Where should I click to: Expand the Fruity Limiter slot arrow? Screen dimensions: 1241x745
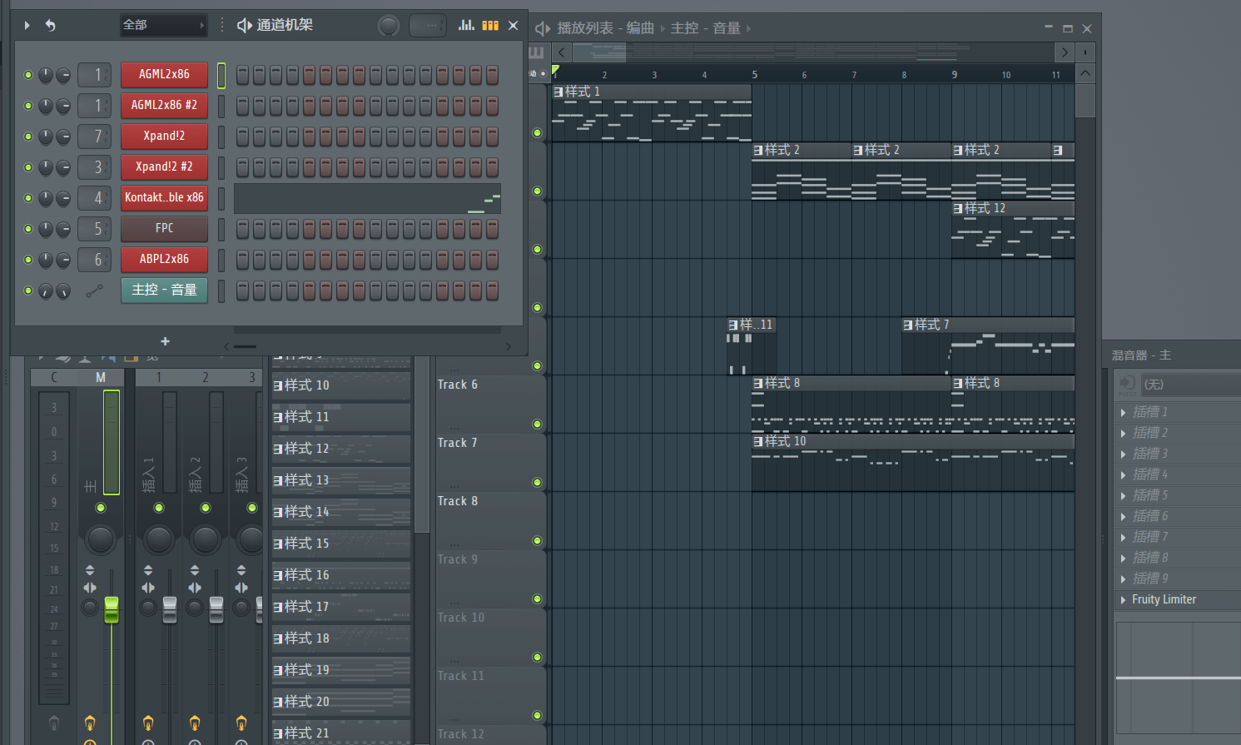click(1124, 599)
